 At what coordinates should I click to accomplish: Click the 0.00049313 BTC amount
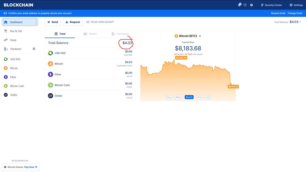[x=124, y=66]
